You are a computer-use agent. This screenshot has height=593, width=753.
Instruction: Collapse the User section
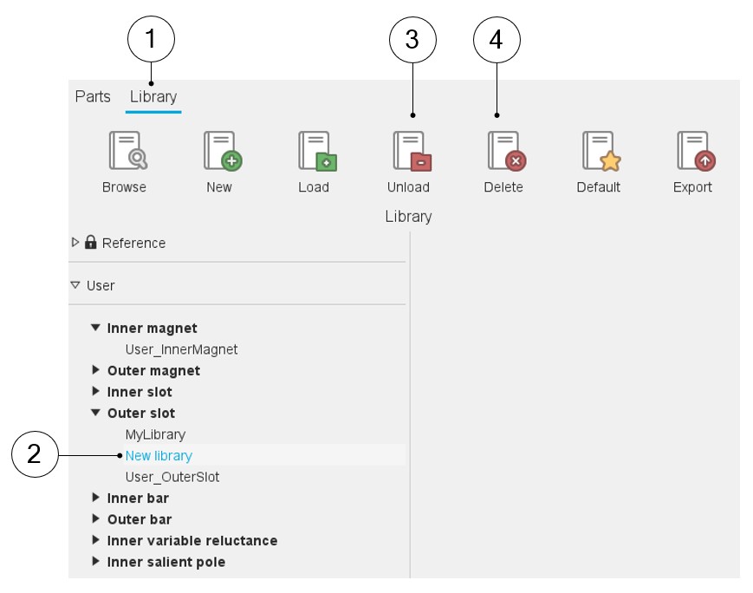(75, 285)
